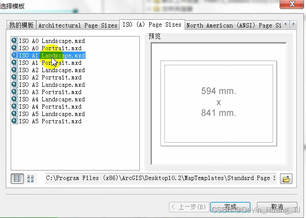Click the template path field
The image size is (306, 218).
161,179
